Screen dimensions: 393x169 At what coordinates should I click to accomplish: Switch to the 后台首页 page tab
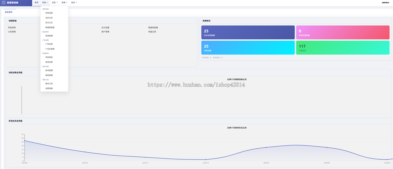click(x=9, y=12)
